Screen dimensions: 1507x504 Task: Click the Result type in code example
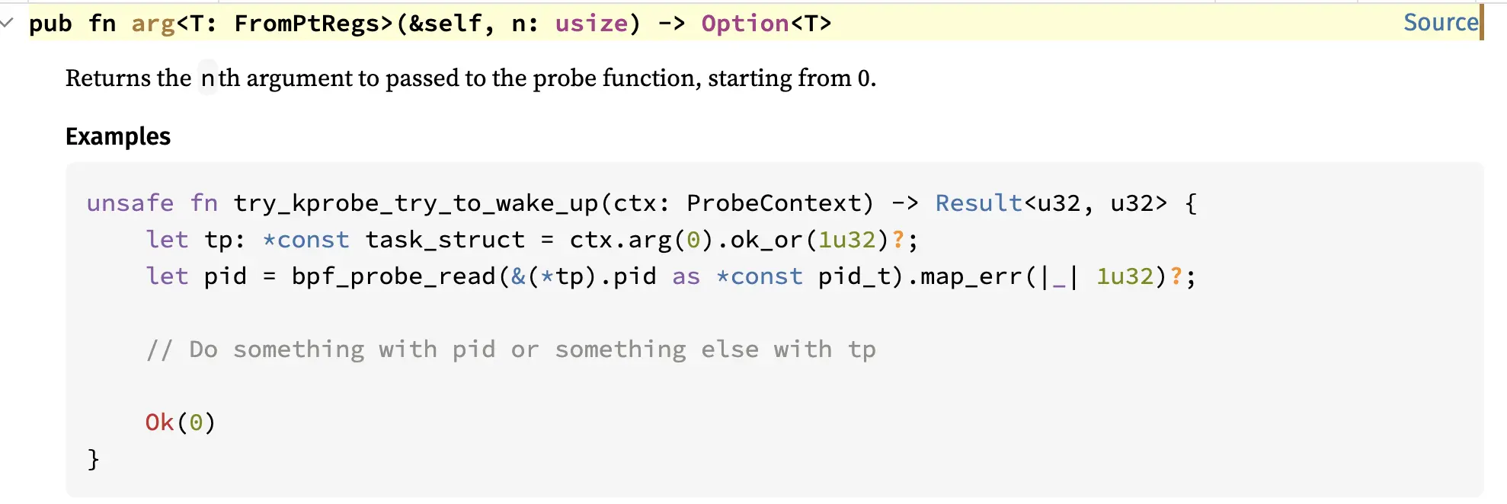978,203
